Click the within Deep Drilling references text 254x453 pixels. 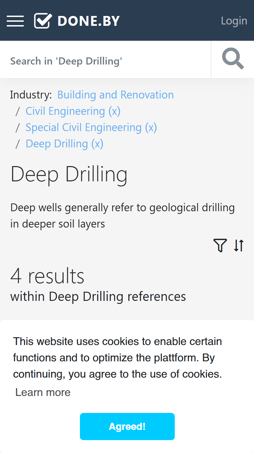point(98,296)
